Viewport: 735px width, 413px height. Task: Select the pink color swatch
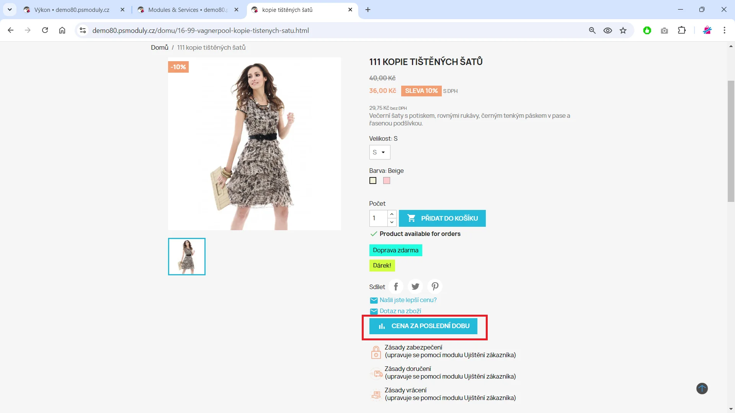(x=387, y=180)
